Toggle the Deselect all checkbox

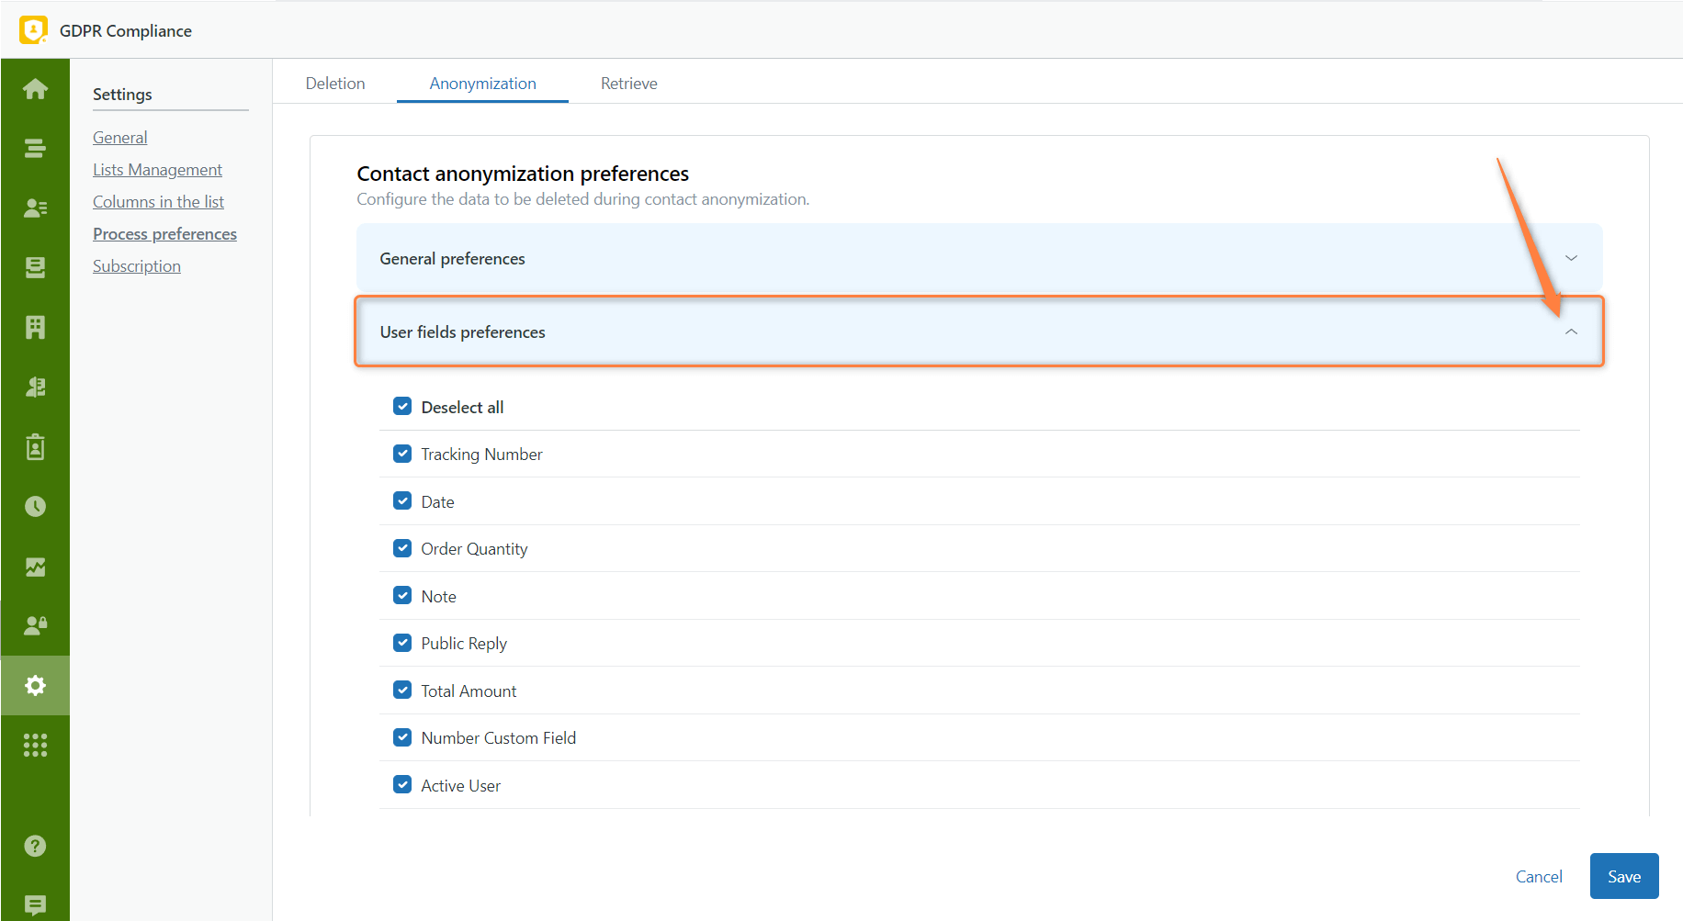(x=402, y=406)
